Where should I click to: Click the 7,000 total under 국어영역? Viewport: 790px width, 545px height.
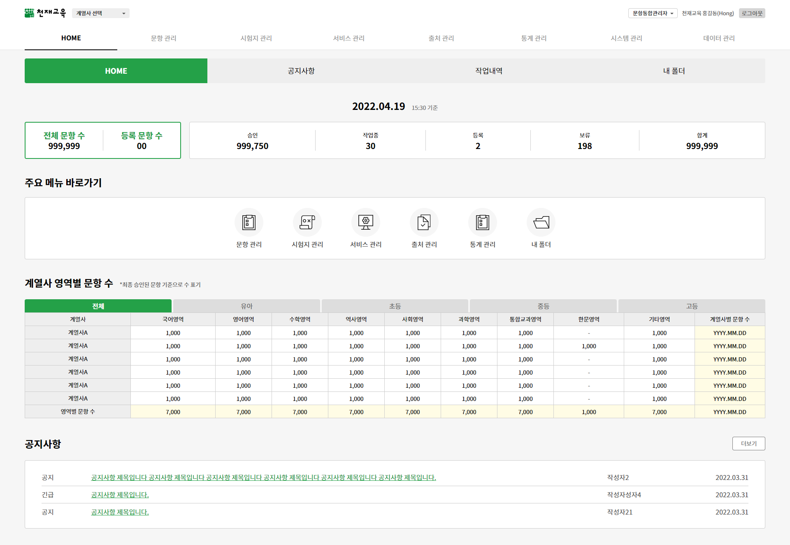[x=173, y=412]
